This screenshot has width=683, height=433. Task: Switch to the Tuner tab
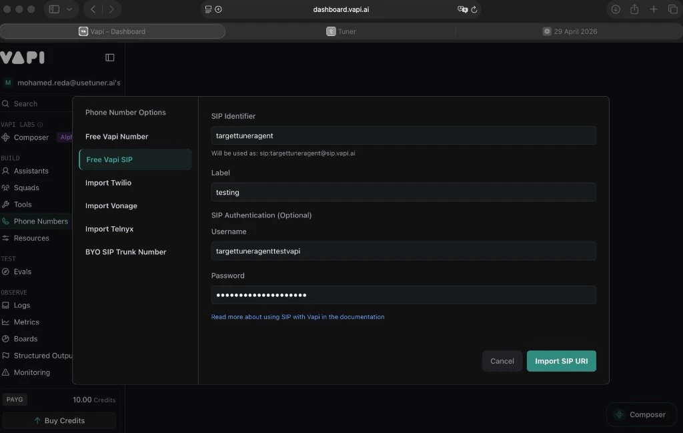click(x=341, y=31)
